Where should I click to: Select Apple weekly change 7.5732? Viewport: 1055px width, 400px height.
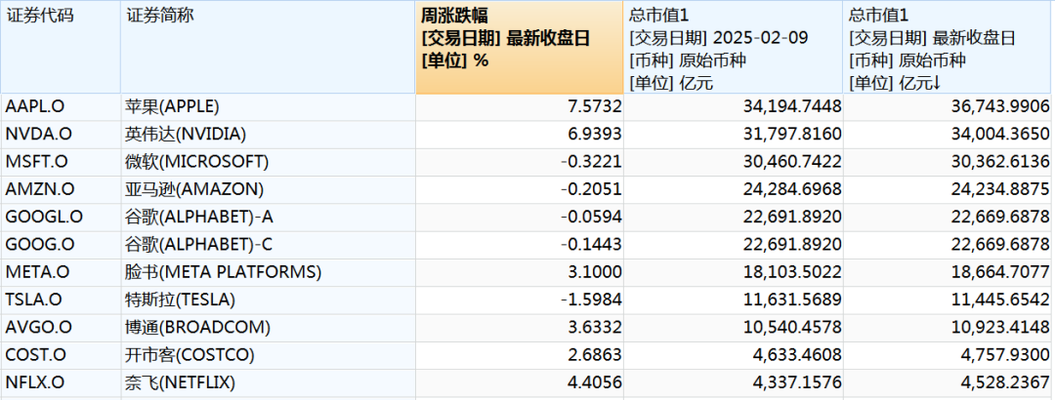tap(596, 107)
